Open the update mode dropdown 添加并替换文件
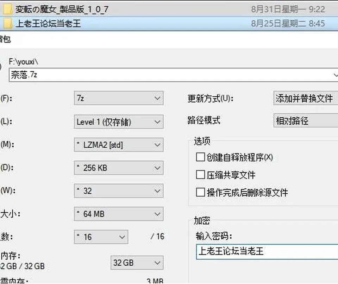Viewport: 338px width, 284px height. point(306,98)
